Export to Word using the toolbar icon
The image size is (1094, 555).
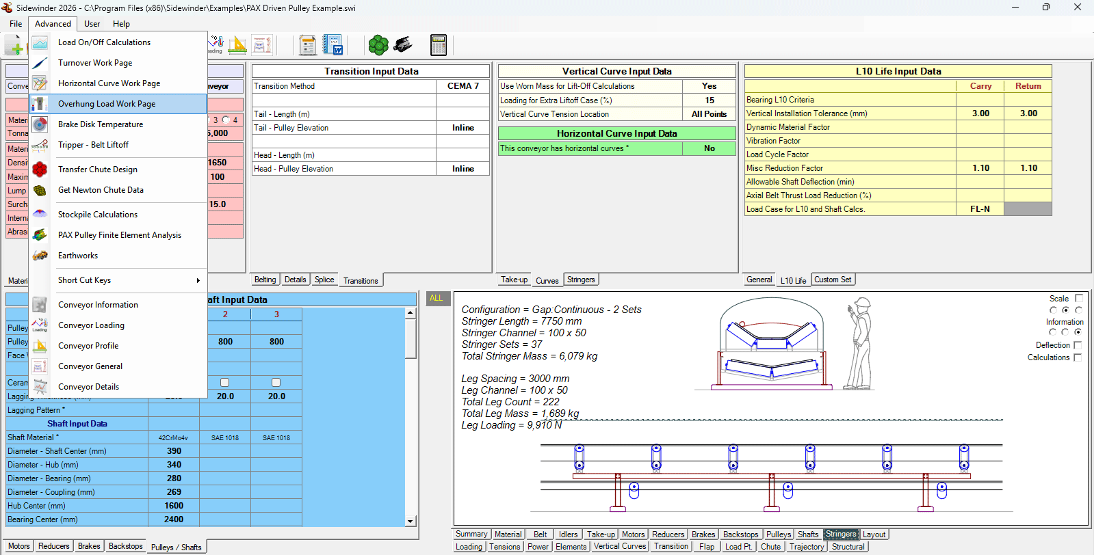tap(333, 45)
